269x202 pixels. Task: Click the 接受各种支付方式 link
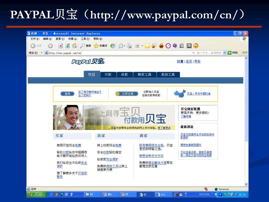151,156
